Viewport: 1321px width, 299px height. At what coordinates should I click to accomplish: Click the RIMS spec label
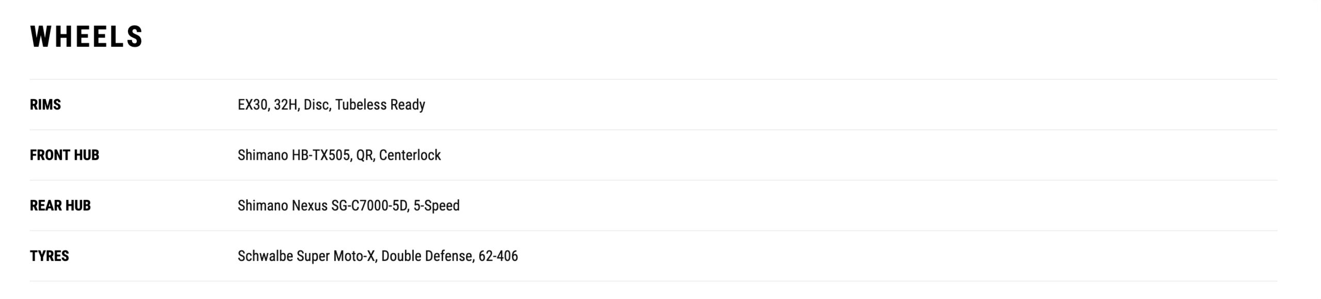[x=45, y=105]
